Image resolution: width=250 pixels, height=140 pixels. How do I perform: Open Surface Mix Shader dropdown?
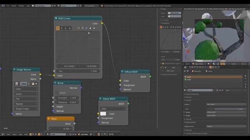pyautogui.click(x=226, y=104)
